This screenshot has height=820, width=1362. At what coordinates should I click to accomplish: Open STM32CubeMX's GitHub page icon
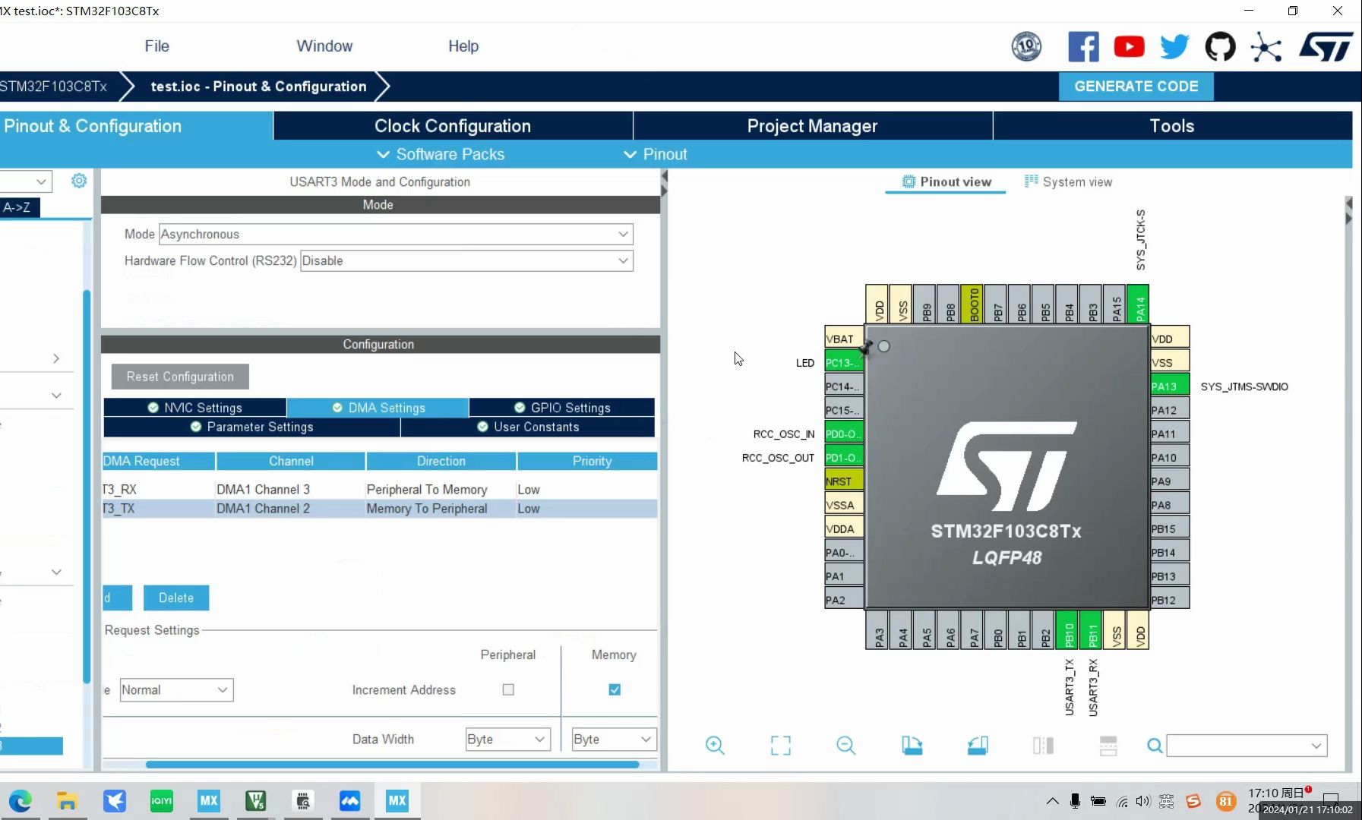(x=1220, y=46)
